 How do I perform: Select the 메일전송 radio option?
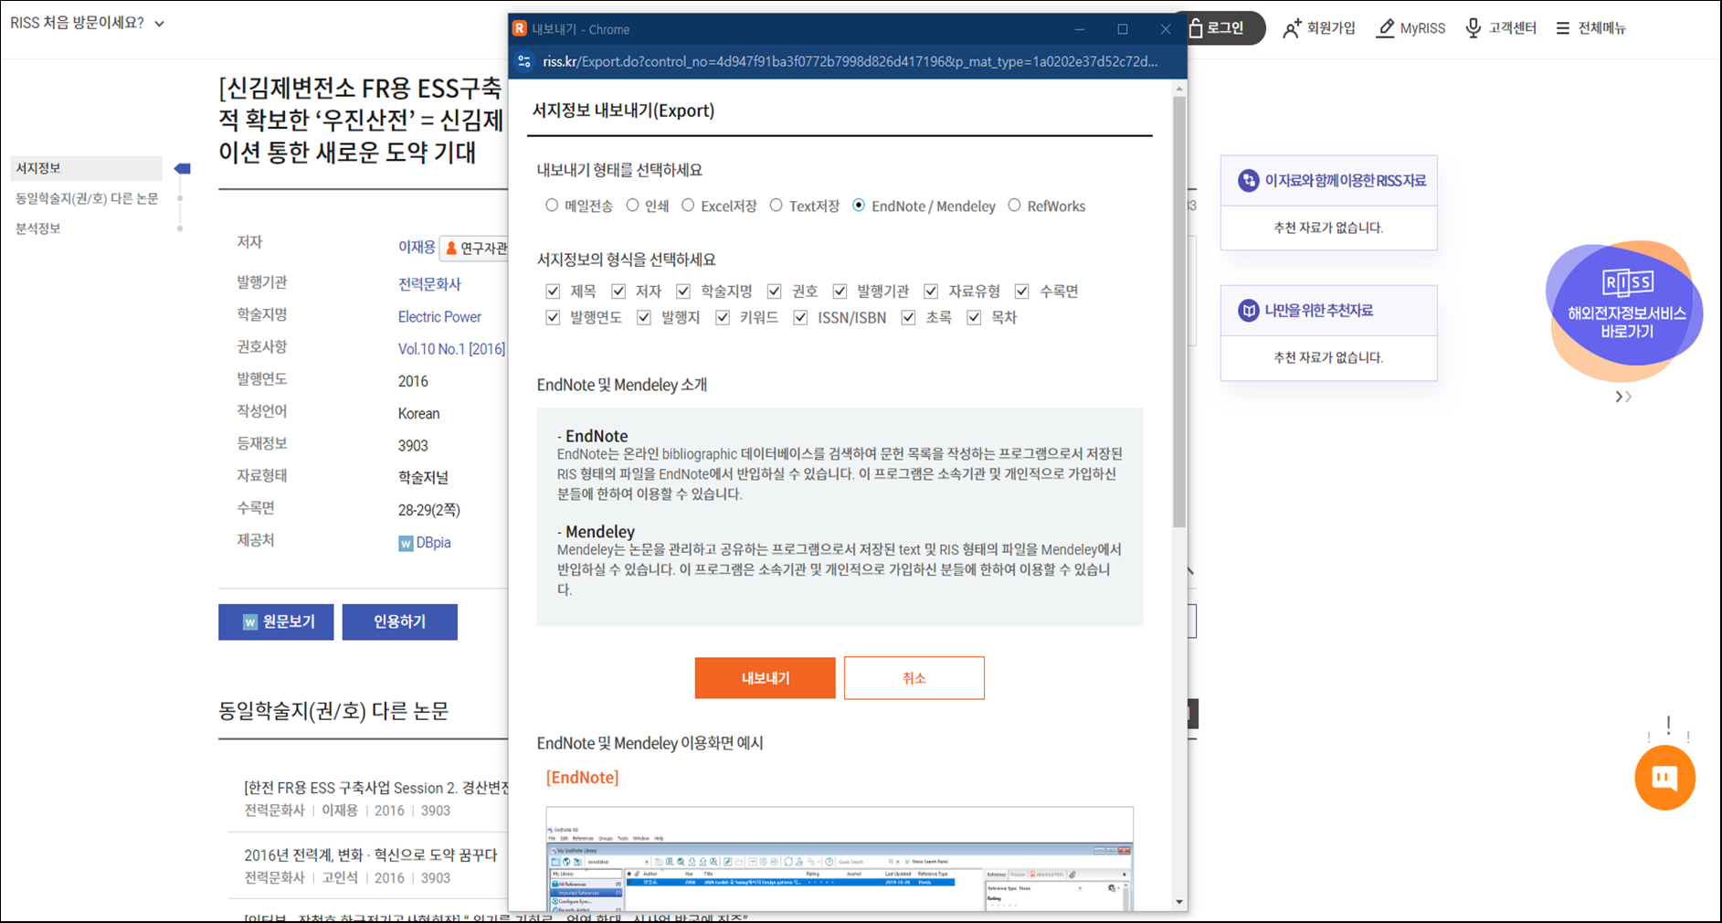pos(552,206)
